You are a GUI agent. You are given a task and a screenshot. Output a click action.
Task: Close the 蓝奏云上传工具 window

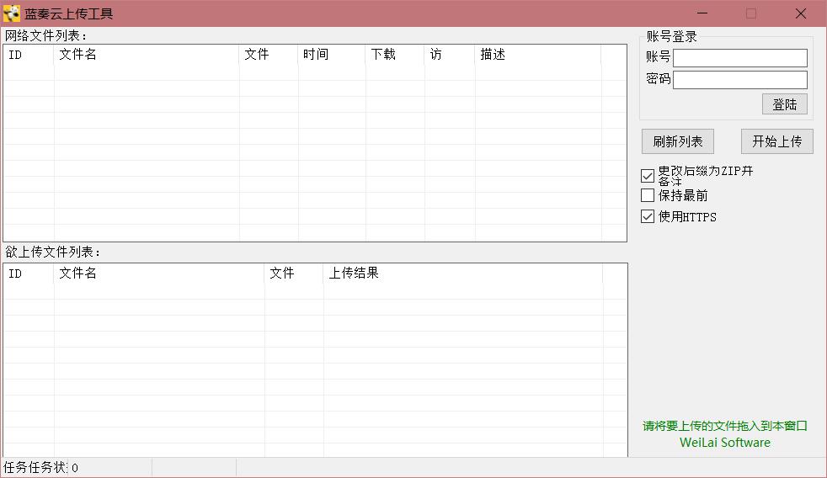(800, 13)
